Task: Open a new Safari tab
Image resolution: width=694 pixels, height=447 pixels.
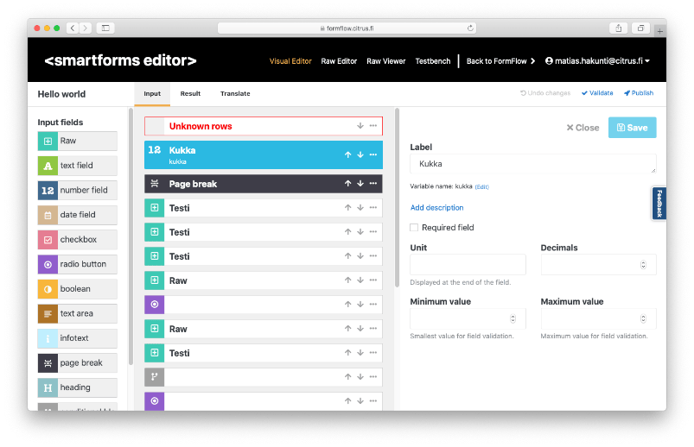Action: 660,31
